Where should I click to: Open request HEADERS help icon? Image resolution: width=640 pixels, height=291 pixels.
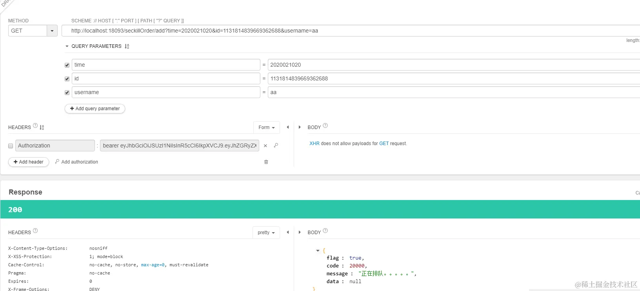click(35, 125)
